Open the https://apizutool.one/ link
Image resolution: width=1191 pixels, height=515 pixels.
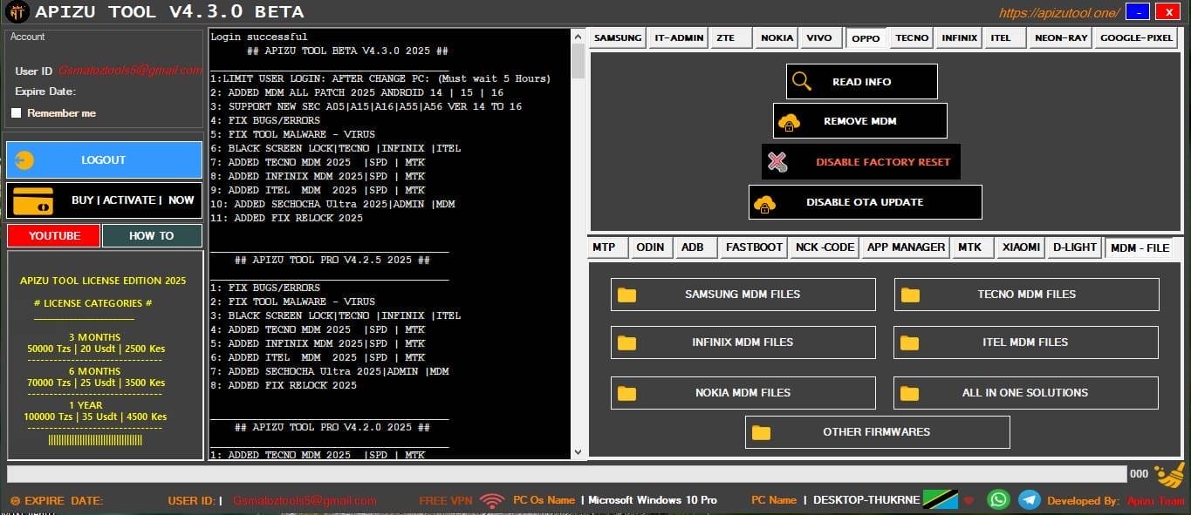[x=1059, y=12]
